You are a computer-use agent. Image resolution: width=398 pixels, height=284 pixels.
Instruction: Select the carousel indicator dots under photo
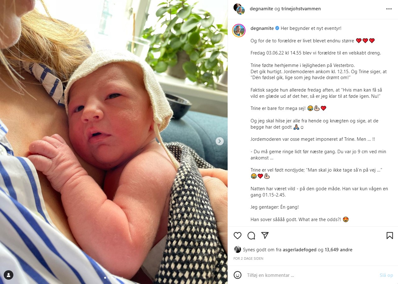click(x=114, y=277)
